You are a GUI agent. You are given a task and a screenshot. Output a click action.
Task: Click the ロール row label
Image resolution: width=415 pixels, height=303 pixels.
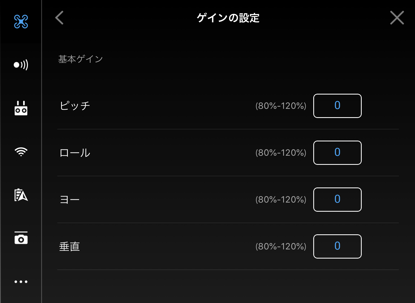[75, 153]
